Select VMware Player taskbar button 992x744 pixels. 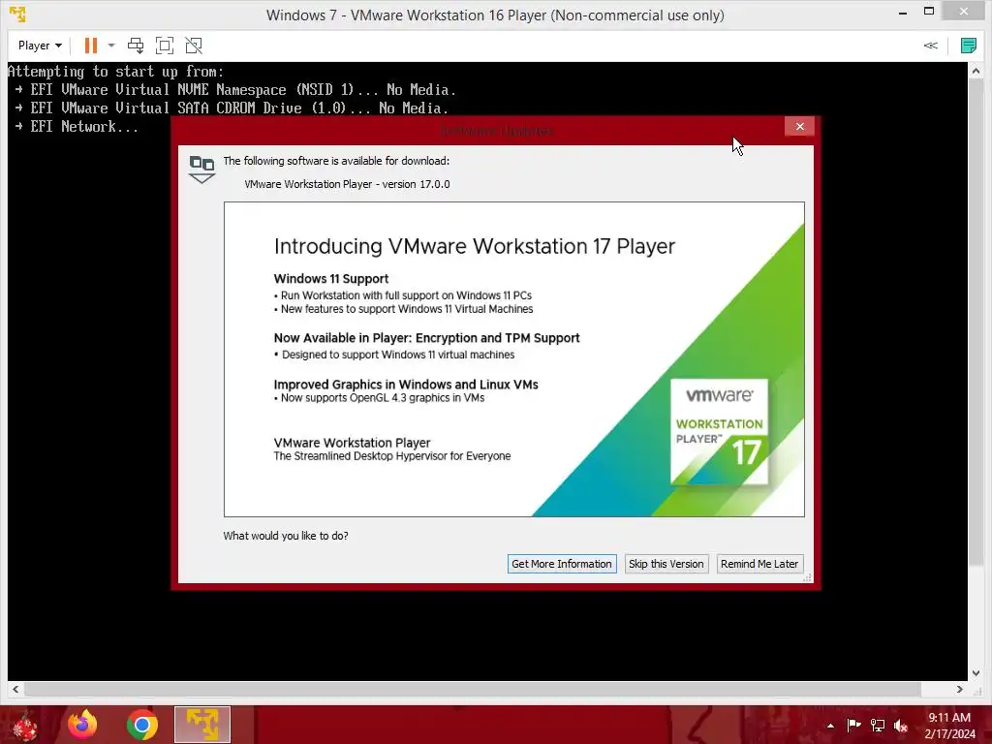click(202, 725)
